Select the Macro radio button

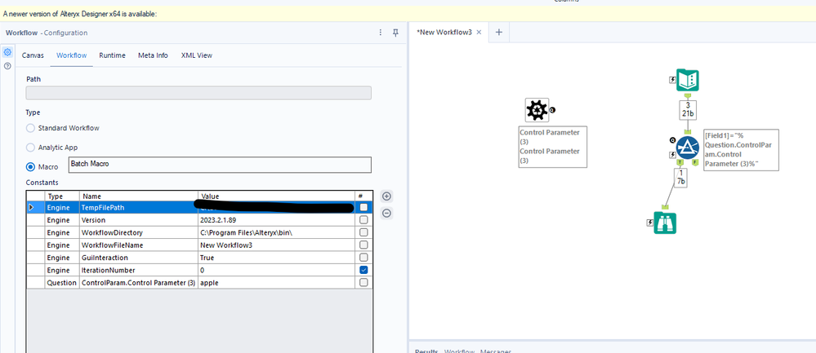[x=31, y=166]
